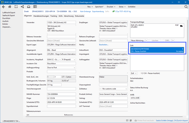Click the back arrow icon
The height and width of the screenshot is (123, 189).
pyautogui.click(x=3, y=7)
